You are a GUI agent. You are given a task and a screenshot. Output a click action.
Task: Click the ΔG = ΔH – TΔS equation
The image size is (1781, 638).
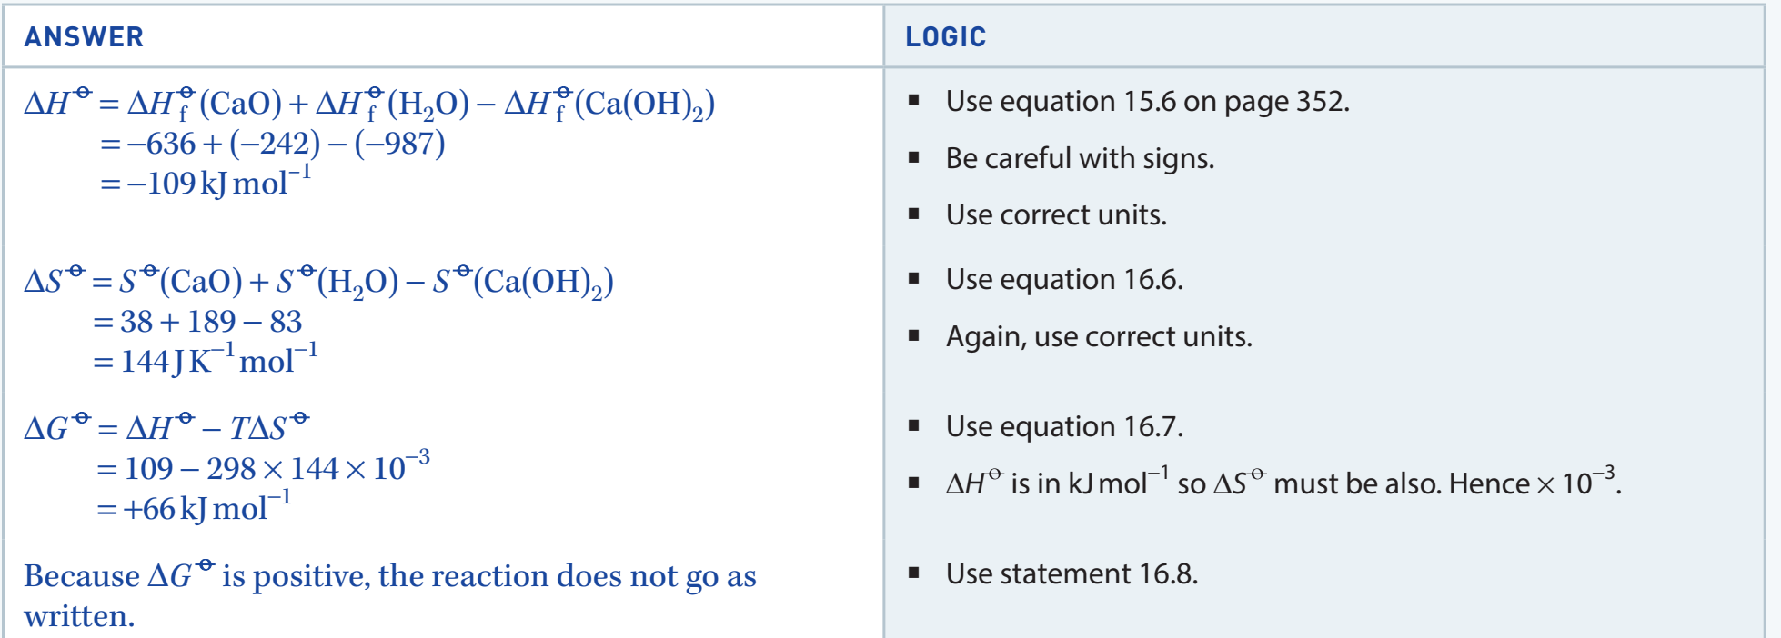[166, 426]
